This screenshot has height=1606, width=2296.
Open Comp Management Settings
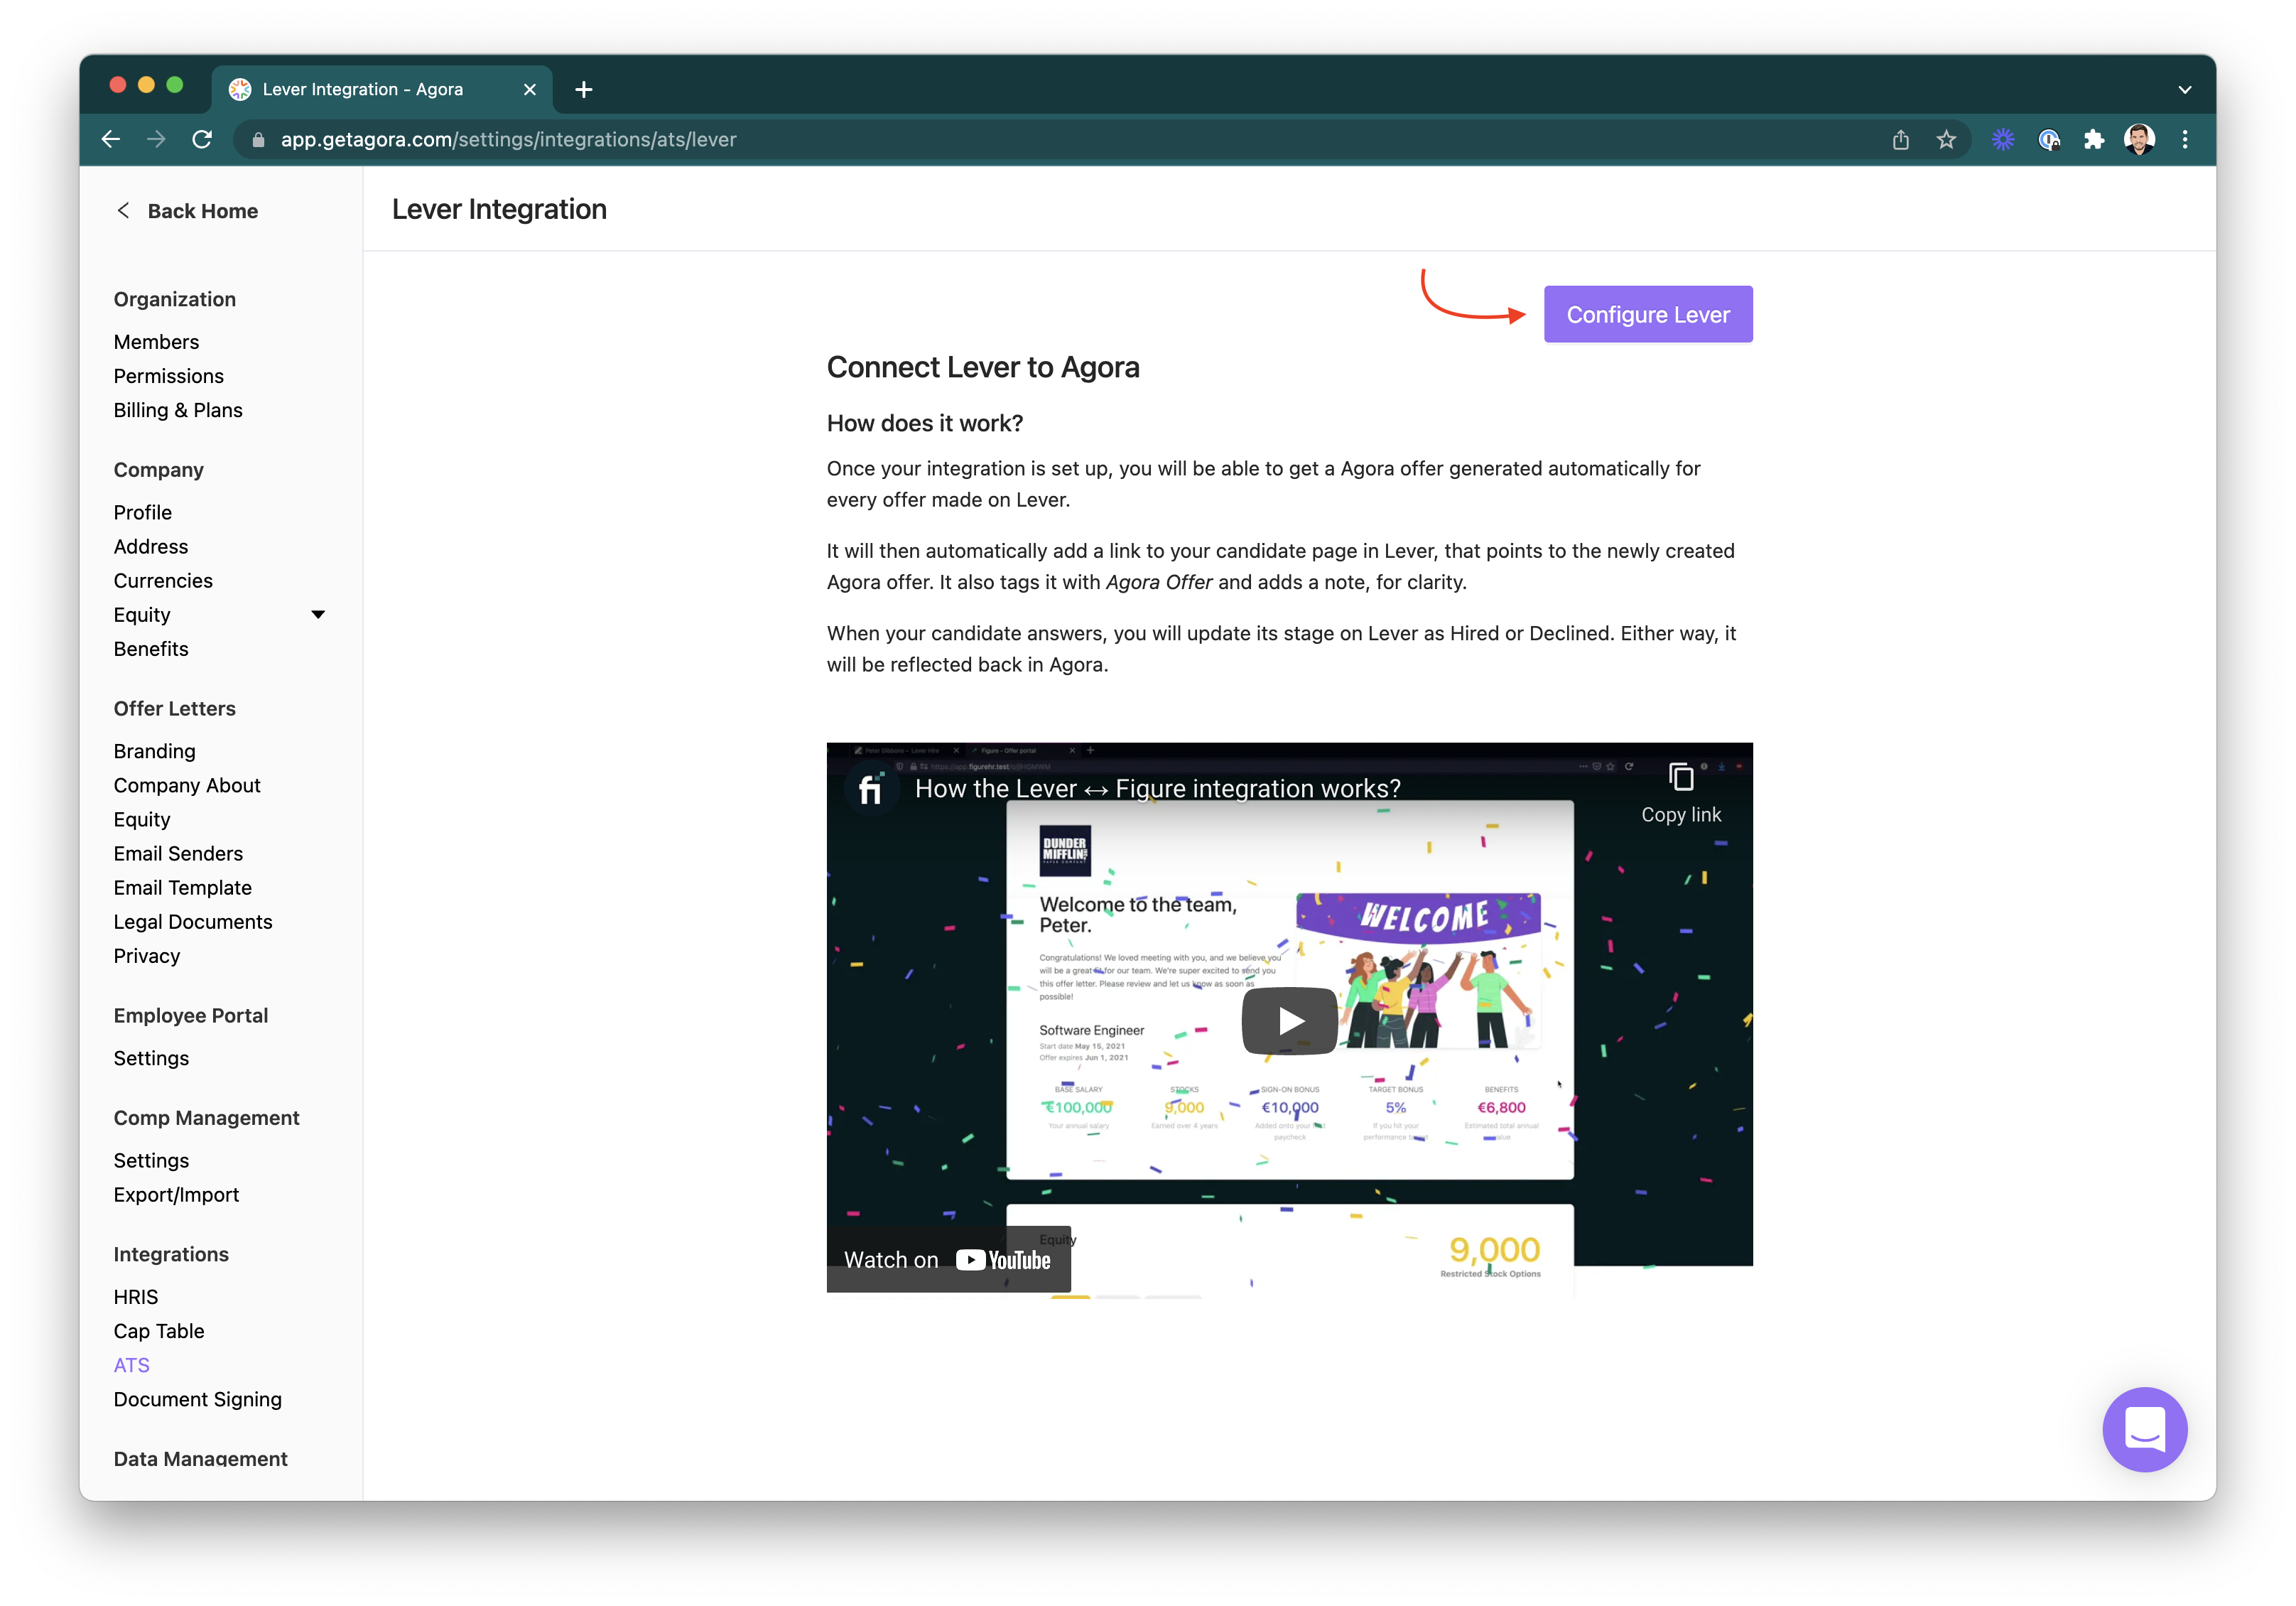[x=151, y=1160]
